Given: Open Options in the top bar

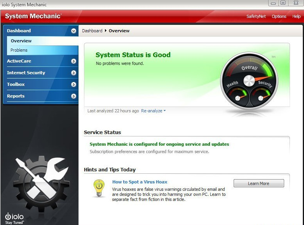Looking at the screenshot, I should 279,16.
